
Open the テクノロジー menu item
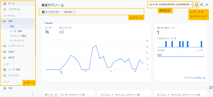point(14,75)
